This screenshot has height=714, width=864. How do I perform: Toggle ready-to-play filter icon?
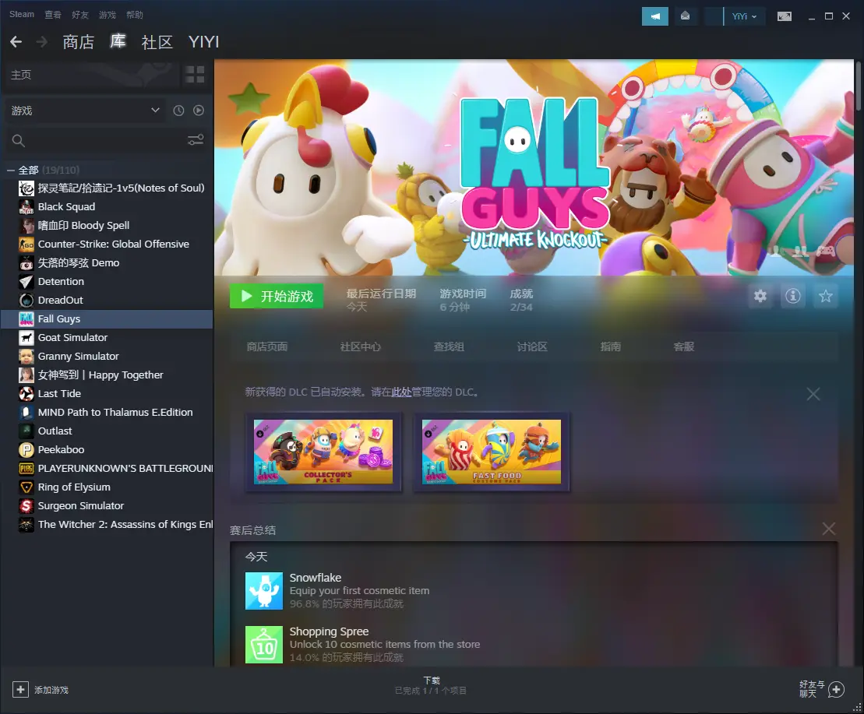tap(199, 111)
